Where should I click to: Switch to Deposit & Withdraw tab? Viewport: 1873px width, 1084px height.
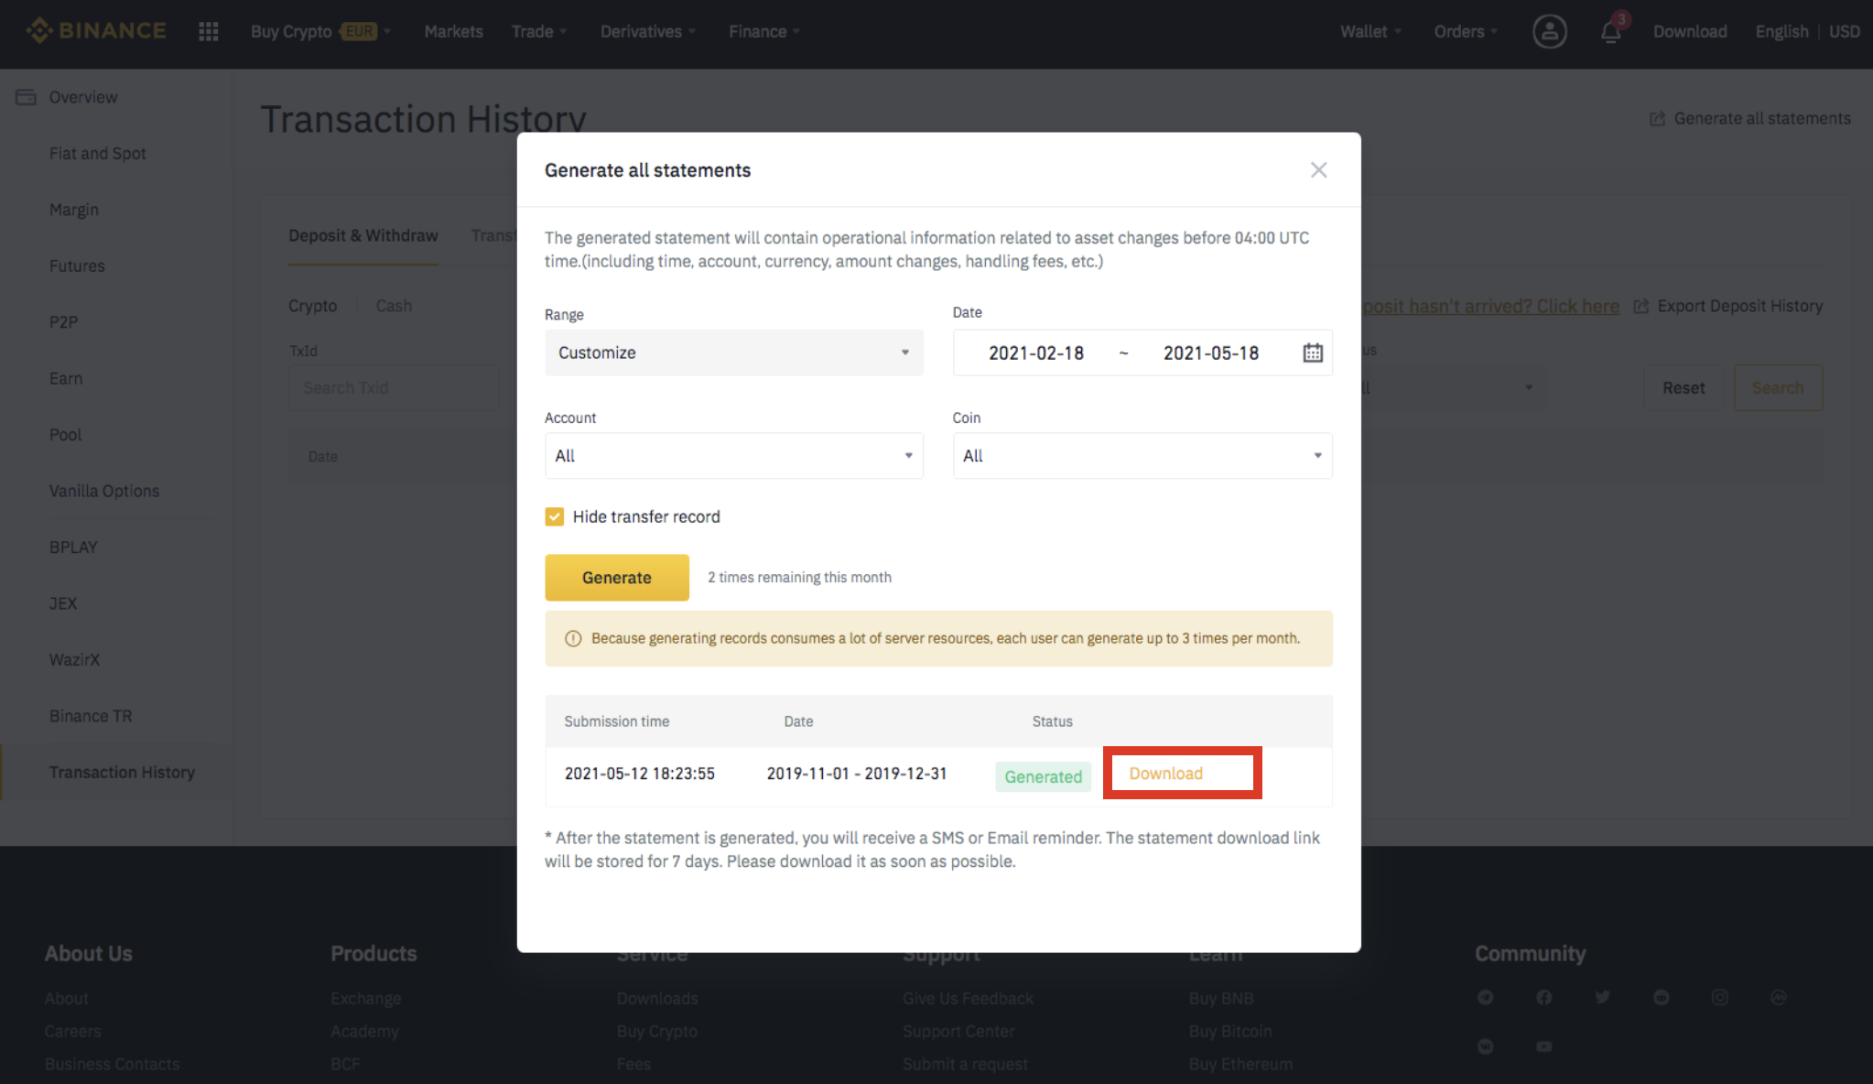tap(363, 235)
